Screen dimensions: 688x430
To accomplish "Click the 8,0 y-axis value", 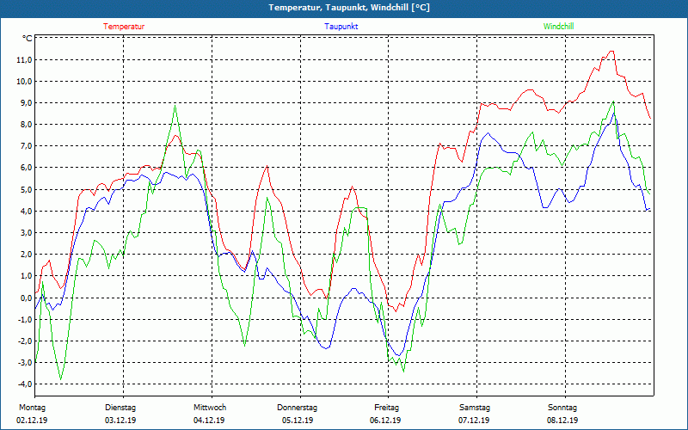I will (x=25, y=125).
